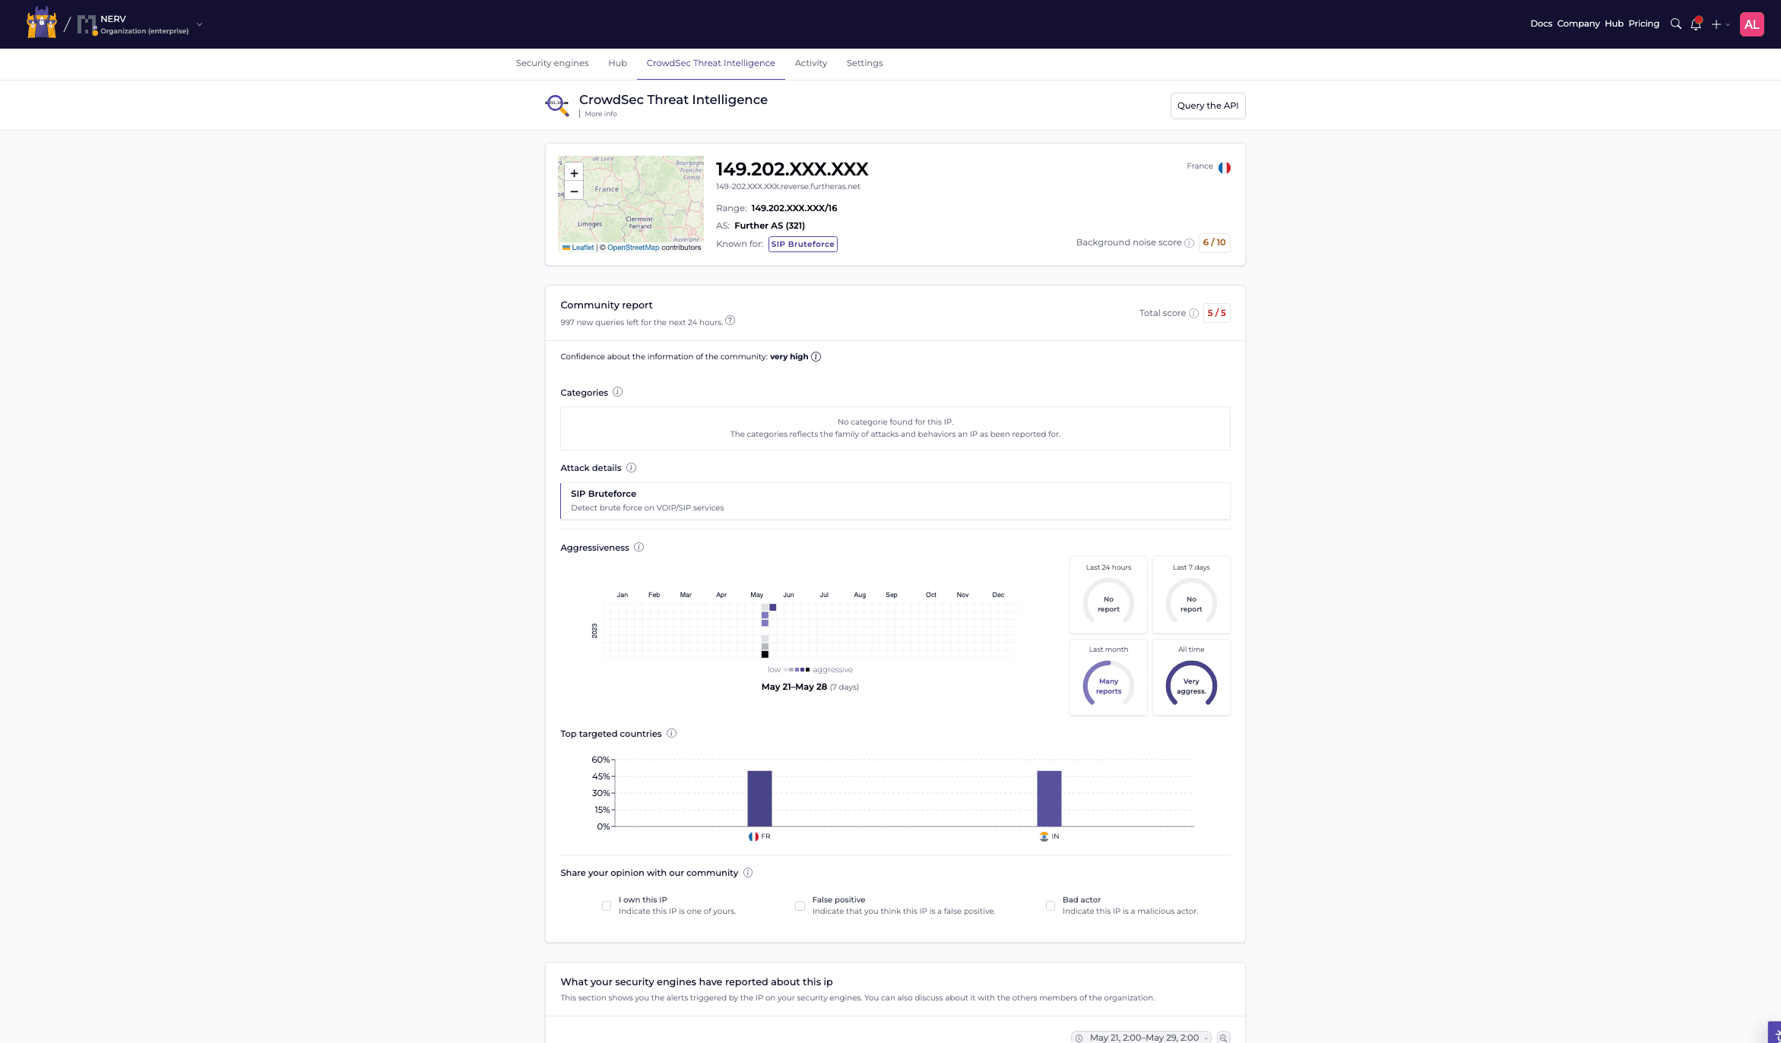Open the Leaflet attribution link

tap(582, 248)
